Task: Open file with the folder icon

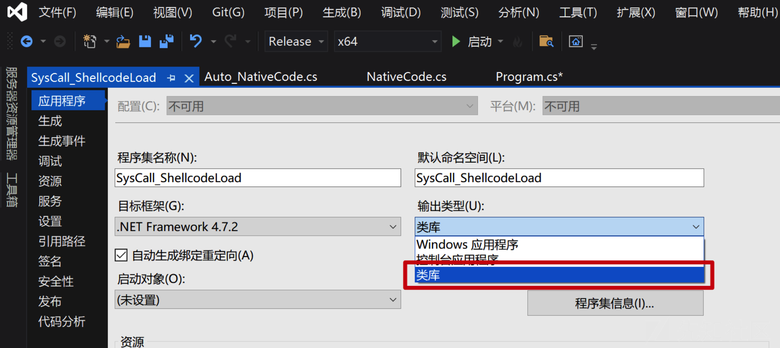Action: pos(123,41)
